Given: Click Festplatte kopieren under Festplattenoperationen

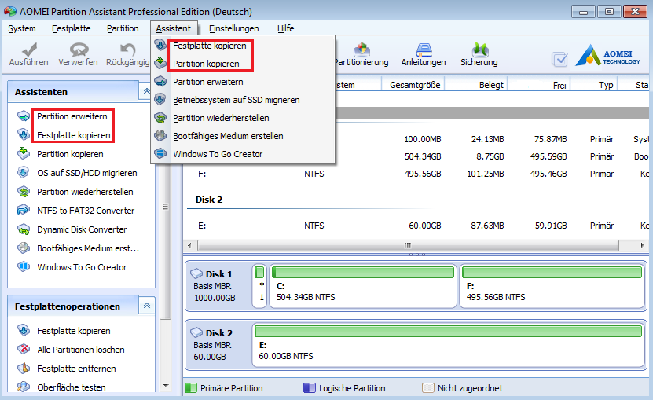Looking at the screenshot, I should pos(74,331).
